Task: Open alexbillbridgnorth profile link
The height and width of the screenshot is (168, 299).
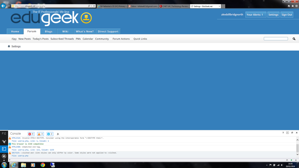Action: 232,14
